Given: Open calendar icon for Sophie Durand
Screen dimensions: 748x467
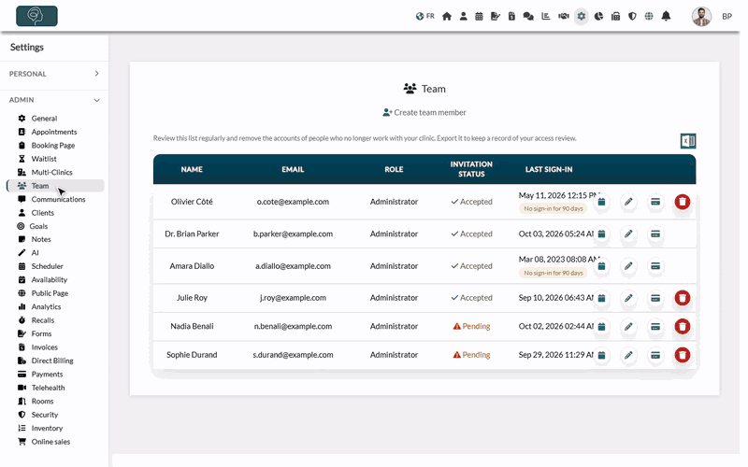Looking at the screenshot, I should [601, 355].
